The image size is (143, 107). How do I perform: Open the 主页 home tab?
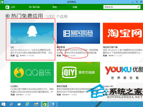[13, 7]
